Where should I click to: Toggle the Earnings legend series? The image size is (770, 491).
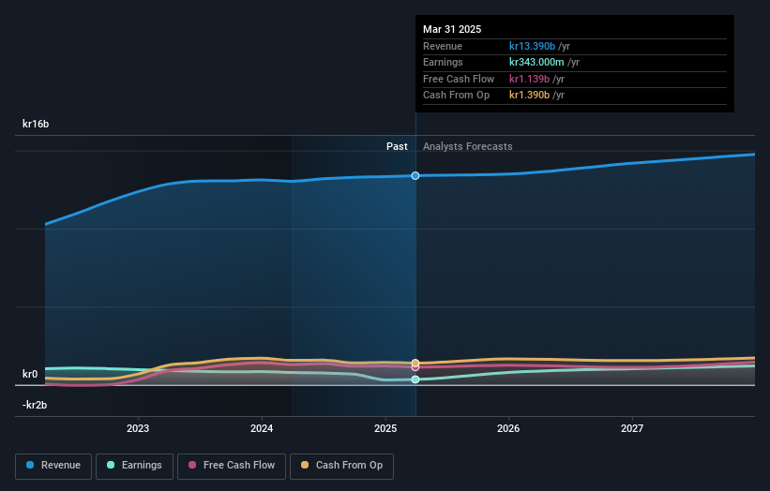point(134,466)
